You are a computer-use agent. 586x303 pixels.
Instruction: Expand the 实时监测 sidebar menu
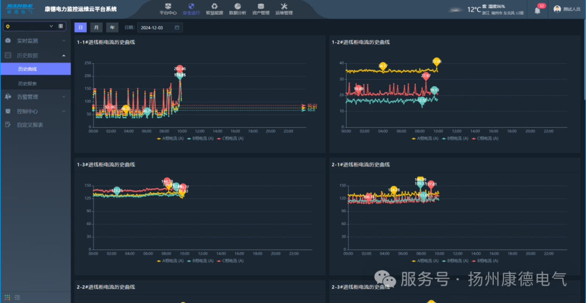(x=35, y=41)
